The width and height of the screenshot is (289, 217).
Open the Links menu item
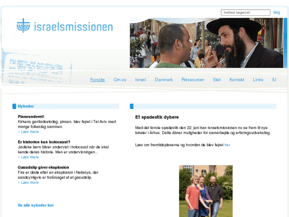[258, 80]
